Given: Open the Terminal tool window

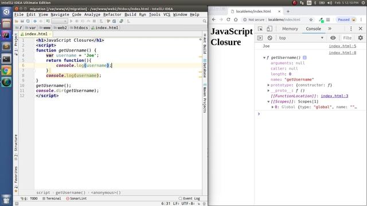Looking at the screenshot, I should [52, 199].
